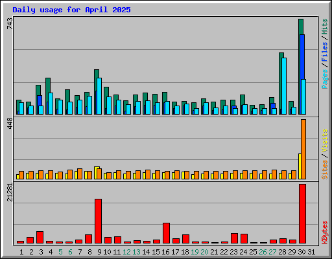The image size is (332, 259).
Task: Click the yellow visits bar for day 30
Action: click(x=300, y=166)
